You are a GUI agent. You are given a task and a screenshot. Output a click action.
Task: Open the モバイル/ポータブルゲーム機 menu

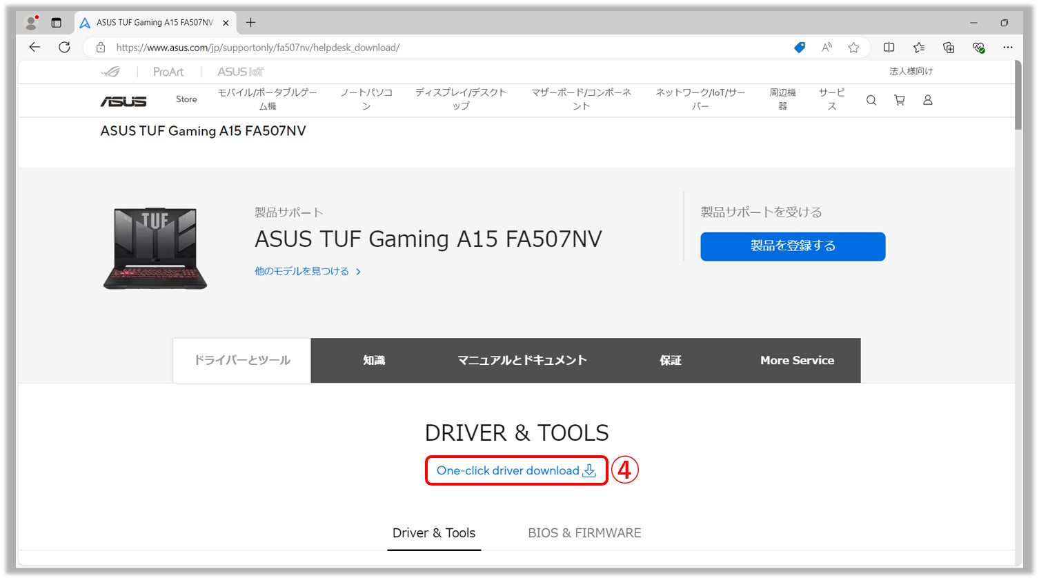coord(268,99)
